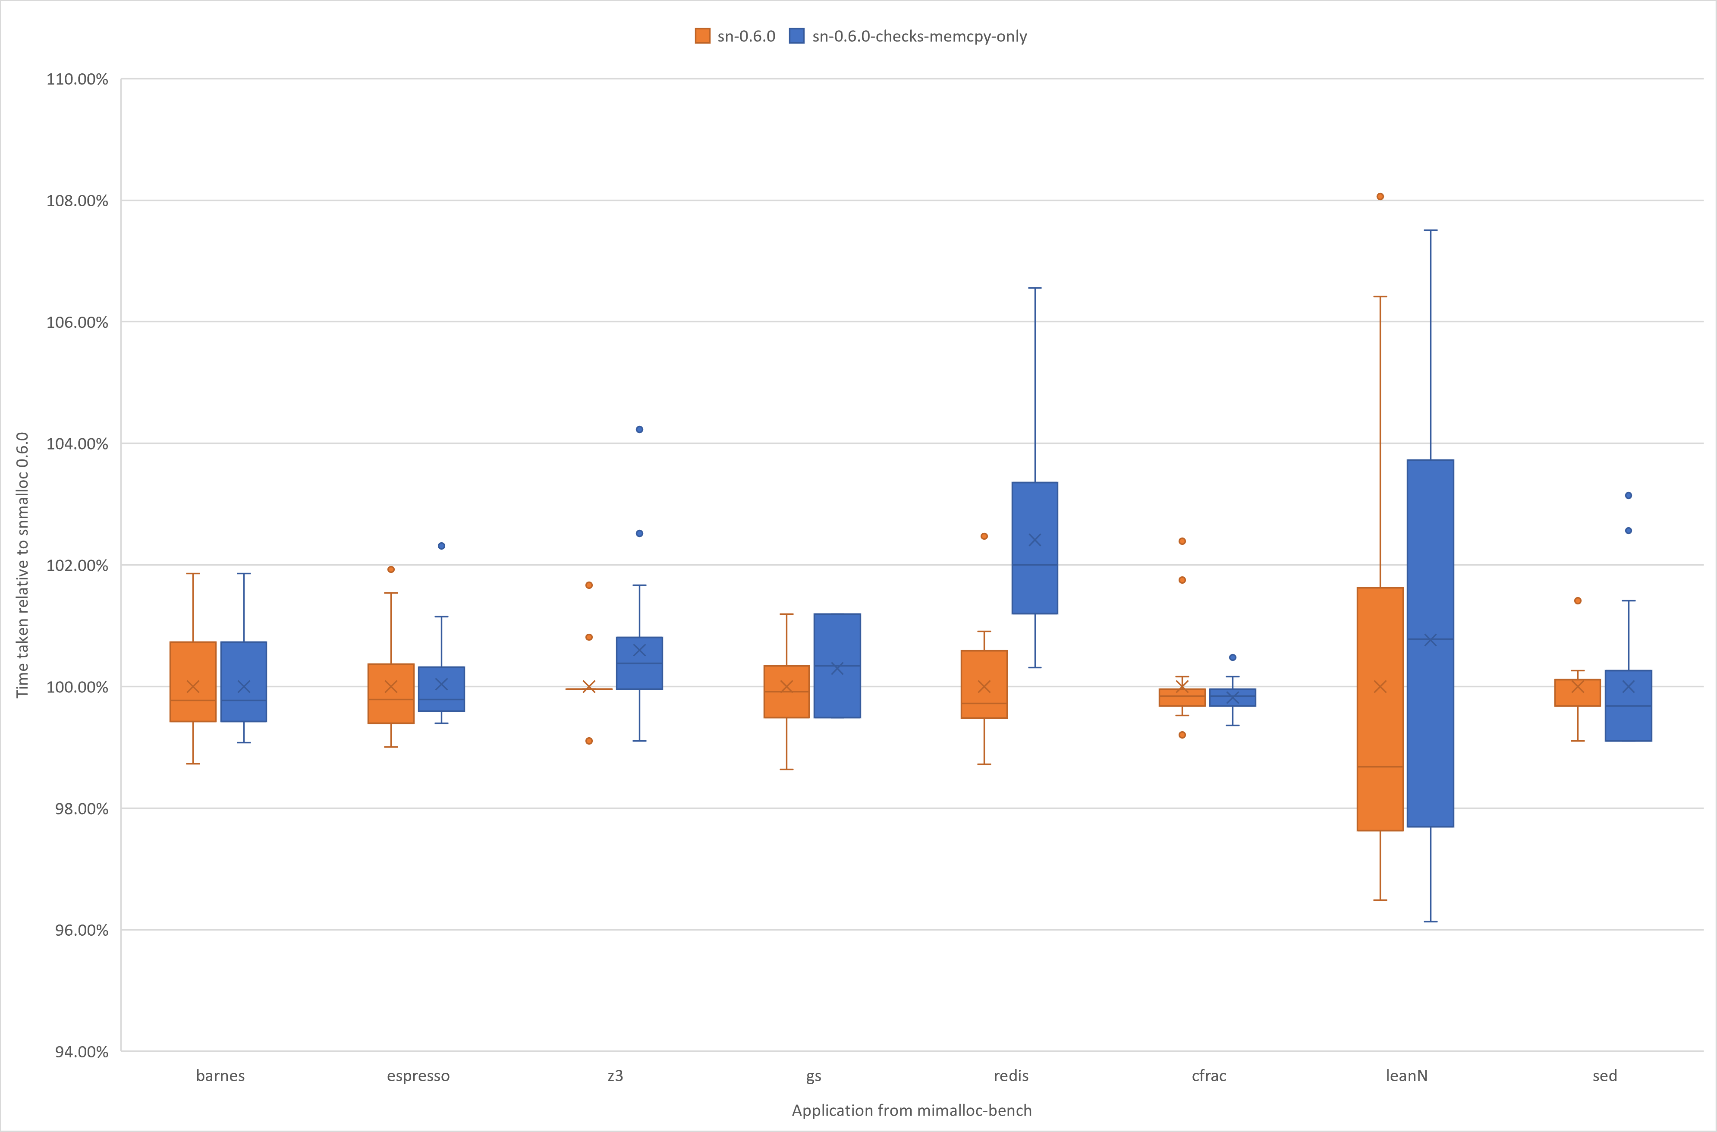
Task: Click the x-axis title Application from mimalloc-bench
Action: (x=912, y=1111)
